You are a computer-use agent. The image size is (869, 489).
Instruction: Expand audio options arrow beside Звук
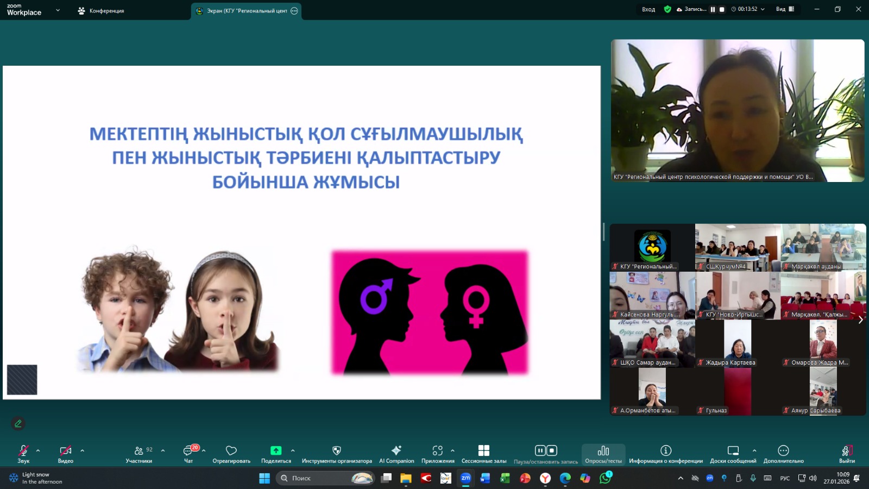(x=38, y=450)
